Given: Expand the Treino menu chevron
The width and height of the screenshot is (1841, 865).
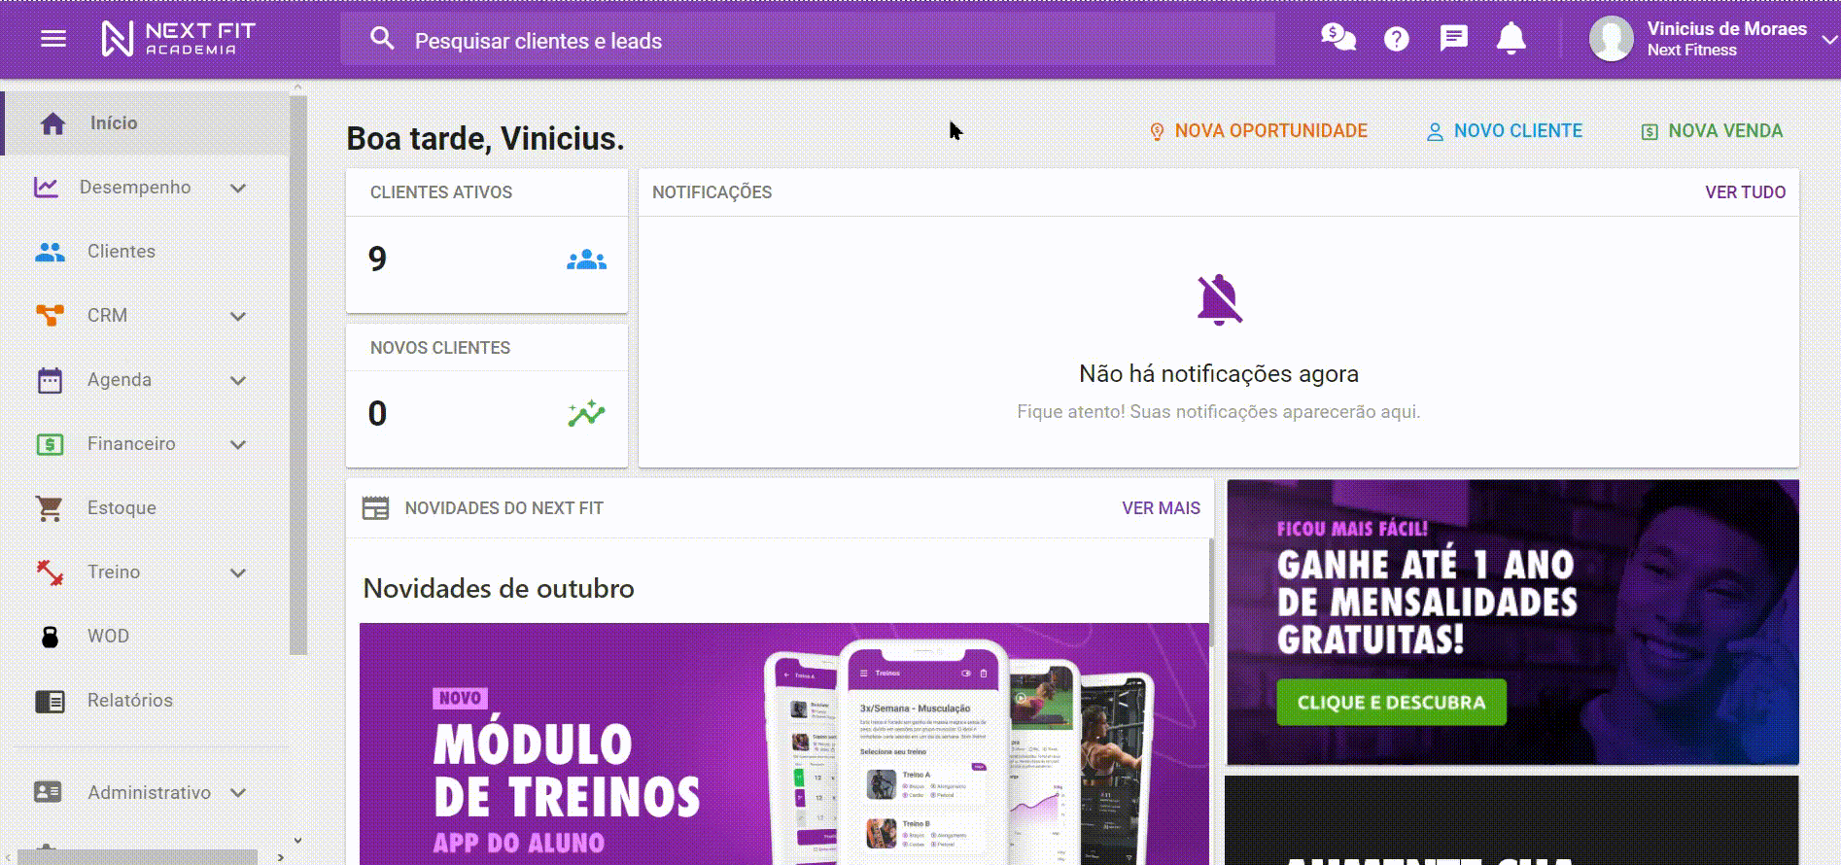Looking at the screenshot, I should (x=238, y=572).
